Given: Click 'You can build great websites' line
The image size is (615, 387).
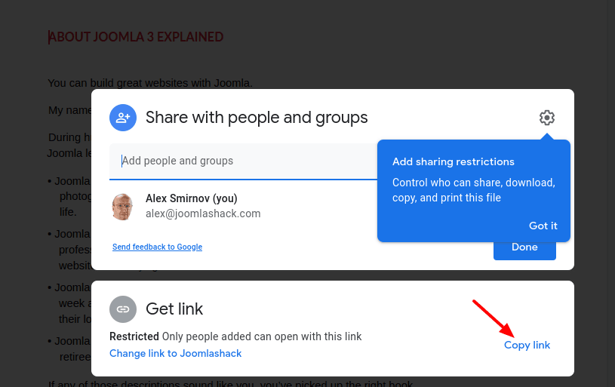Looking at the screenshot, I should [x=150, y=83].
